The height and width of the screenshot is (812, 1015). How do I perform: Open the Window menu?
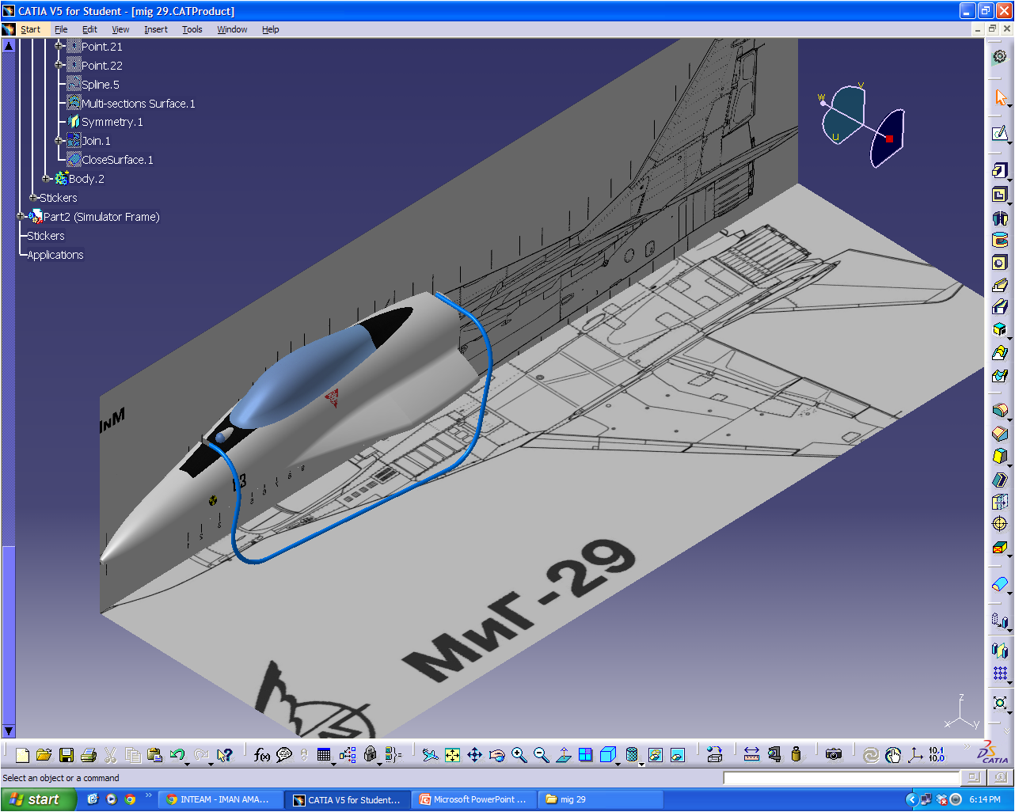pyautogui.click(x=232, y=29)
